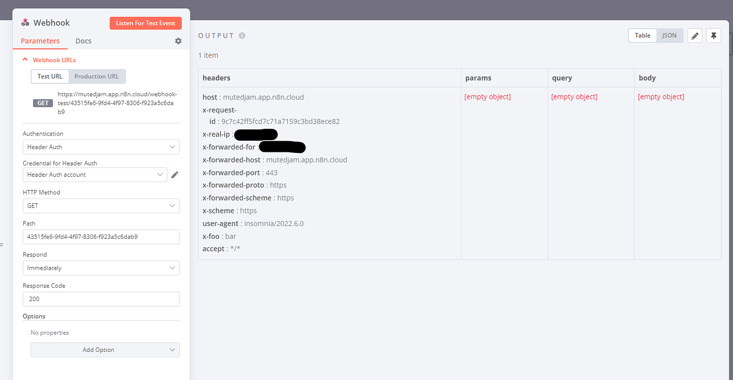
Task: Open the HTTP Method dropdown
Action: [x=101, y=205]
